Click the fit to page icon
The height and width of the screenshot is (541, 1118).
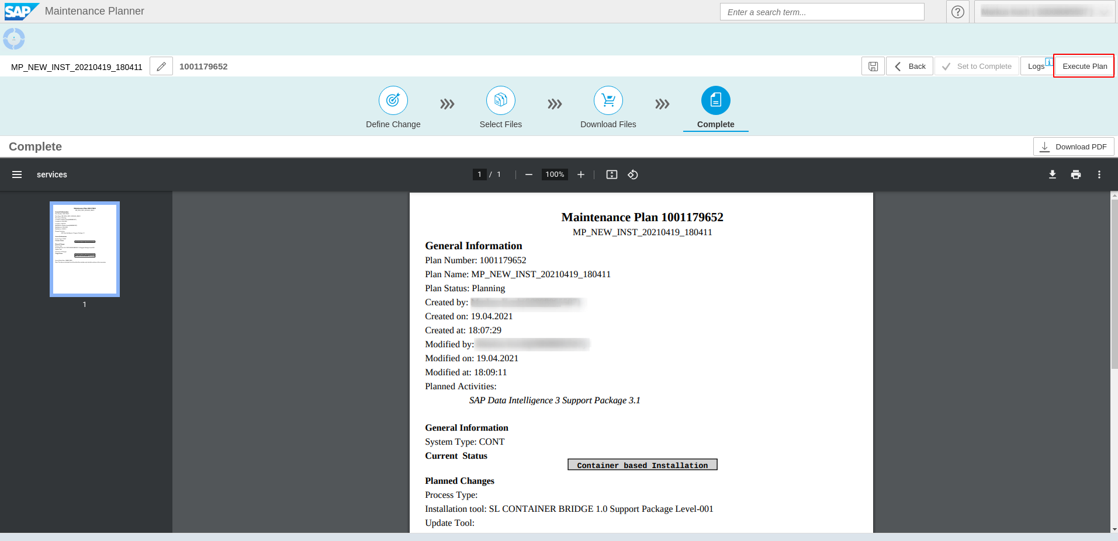point(612,174)
